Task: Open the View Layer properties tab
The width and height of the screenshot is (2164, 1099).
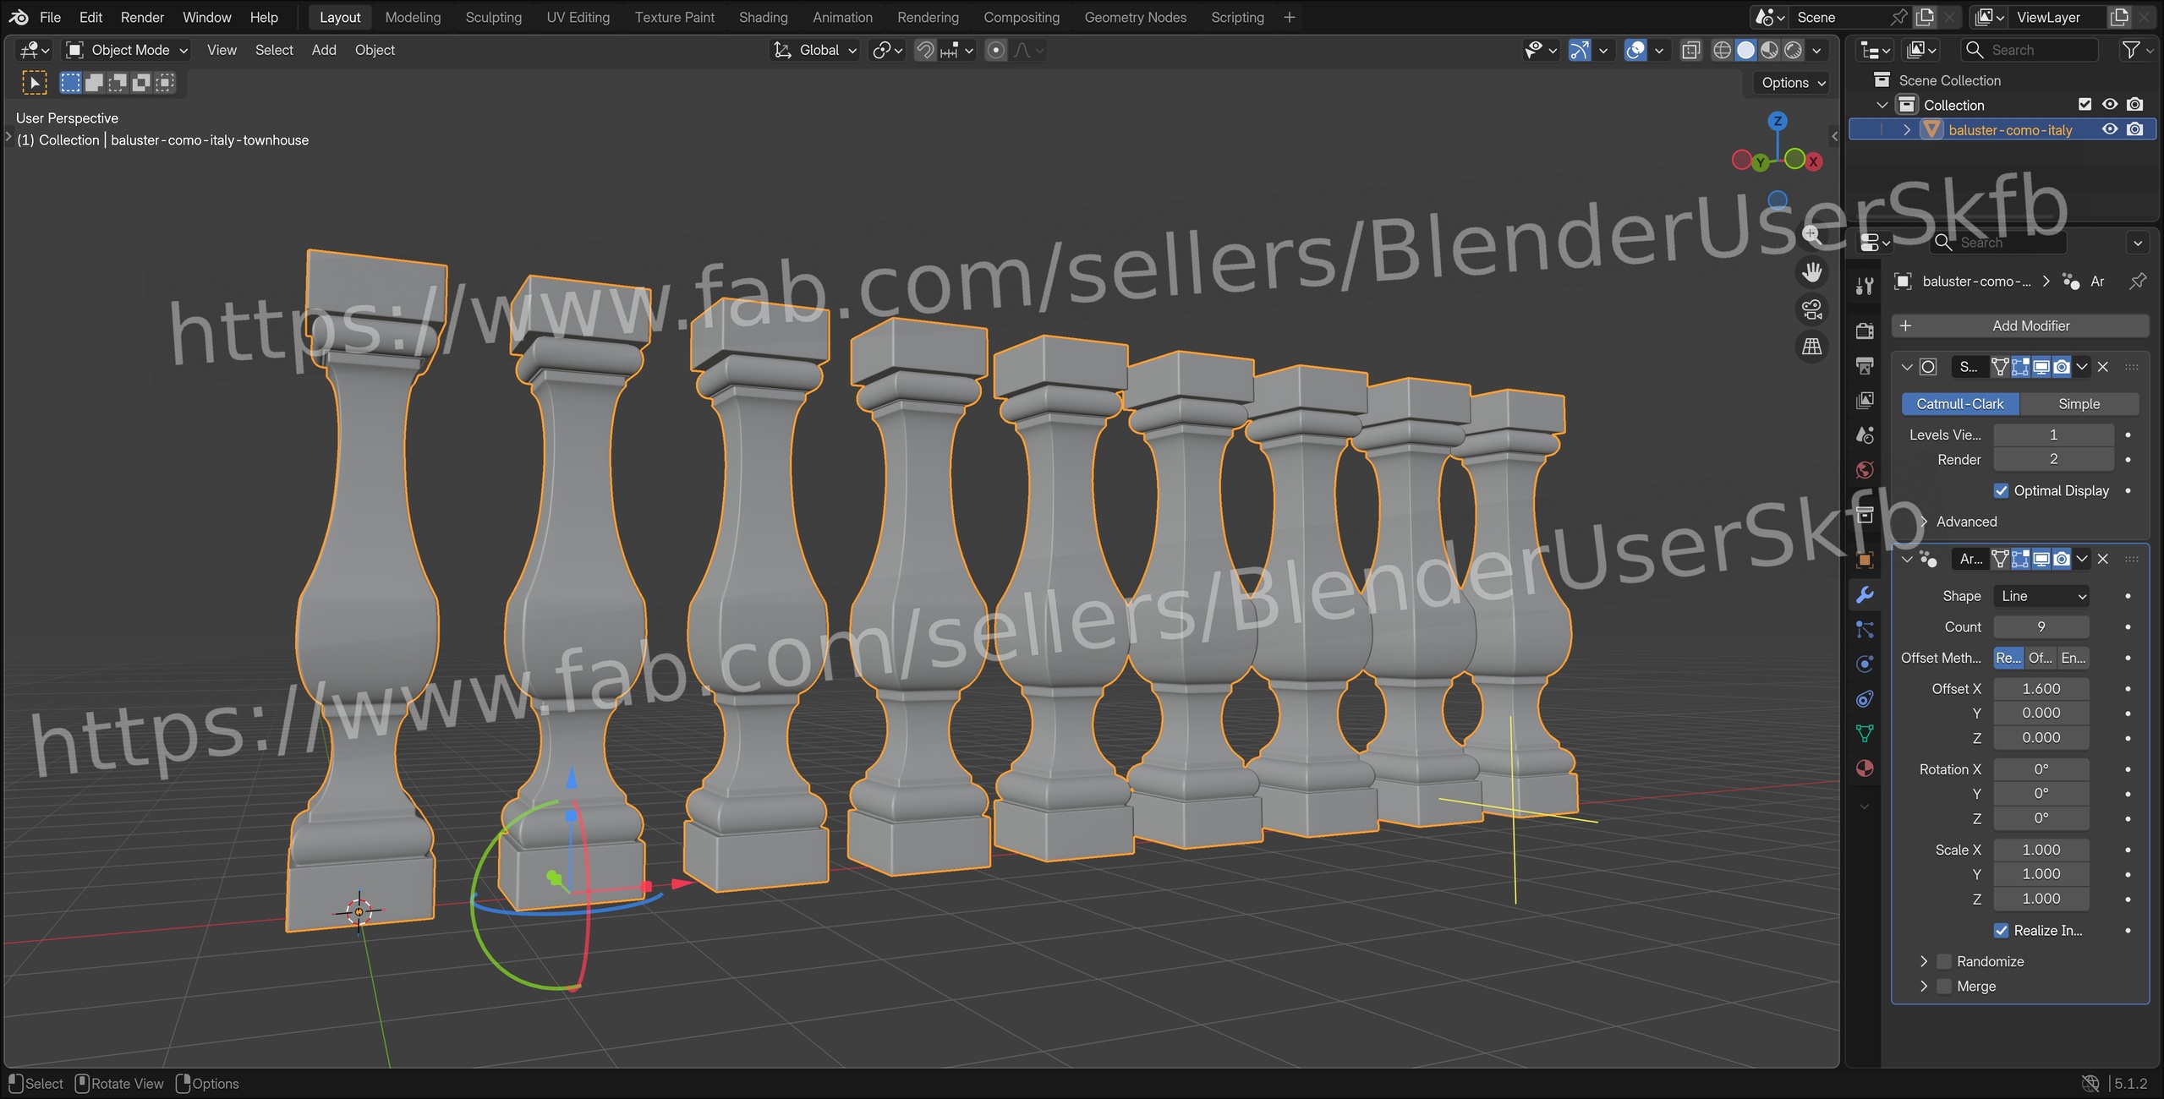Action: point(1865,400)
